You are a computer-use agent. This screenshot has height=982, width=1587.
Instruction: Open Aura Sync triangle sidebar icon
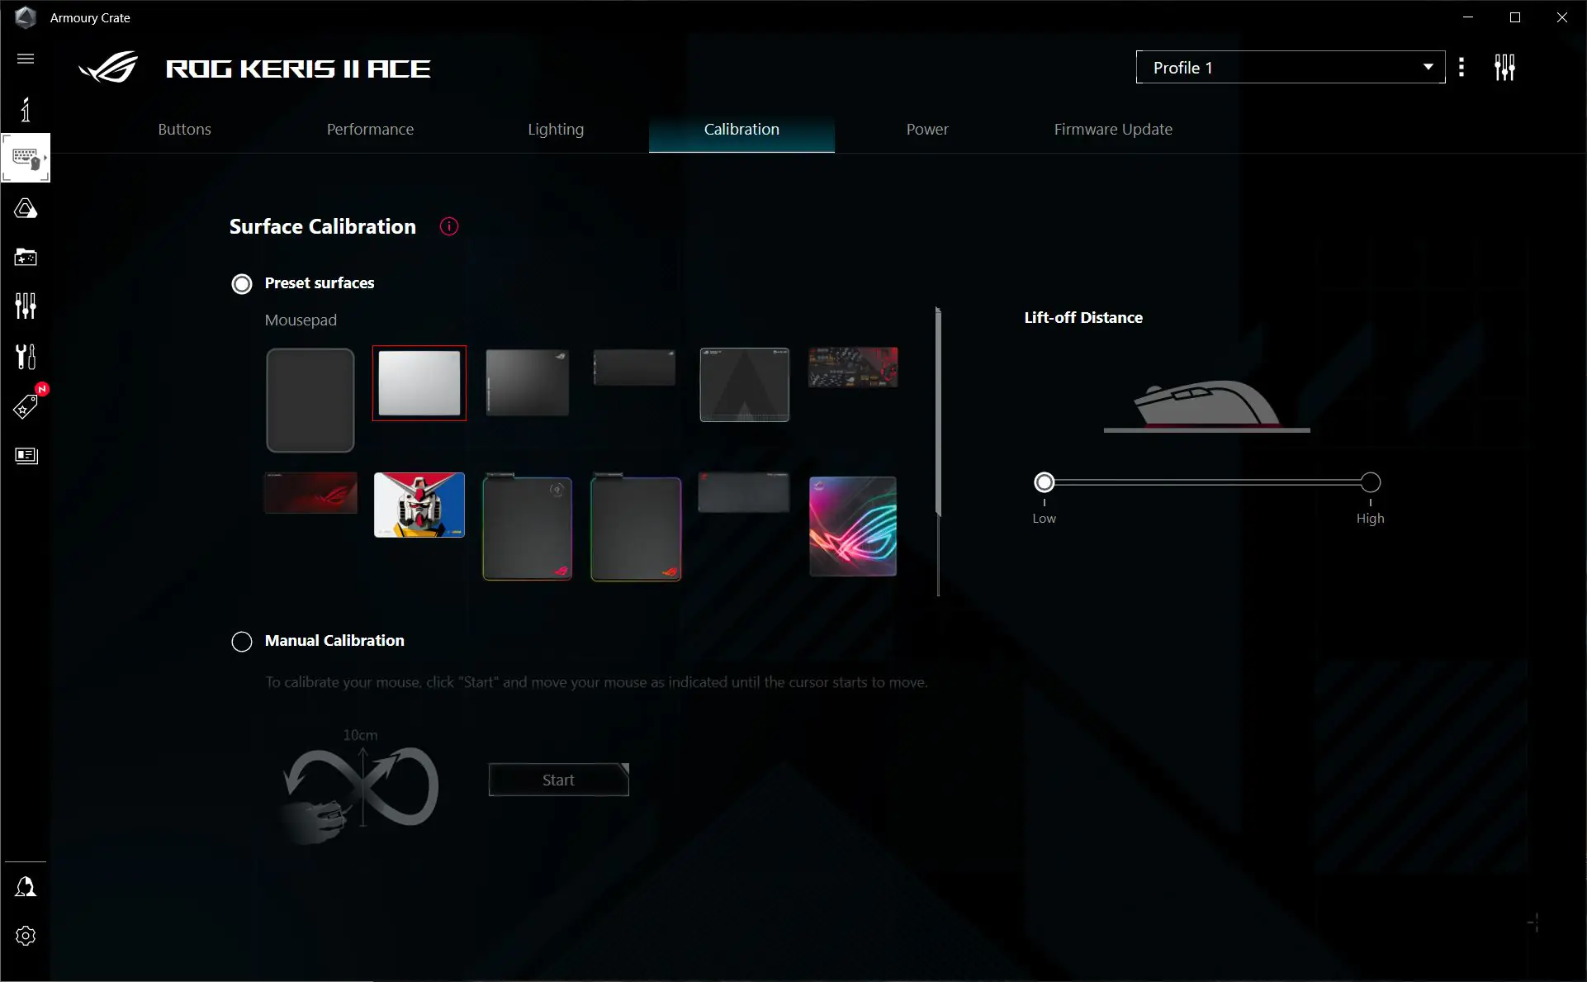click(x=26, y=208)
